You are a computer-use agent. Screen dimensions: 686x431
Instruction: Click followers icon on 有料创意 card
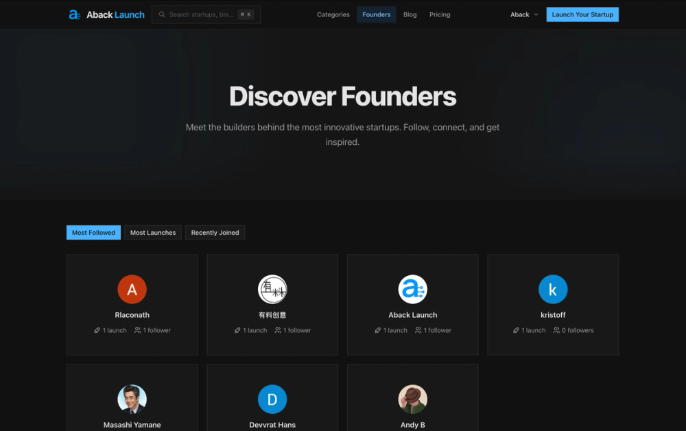(x=278, y=330)
